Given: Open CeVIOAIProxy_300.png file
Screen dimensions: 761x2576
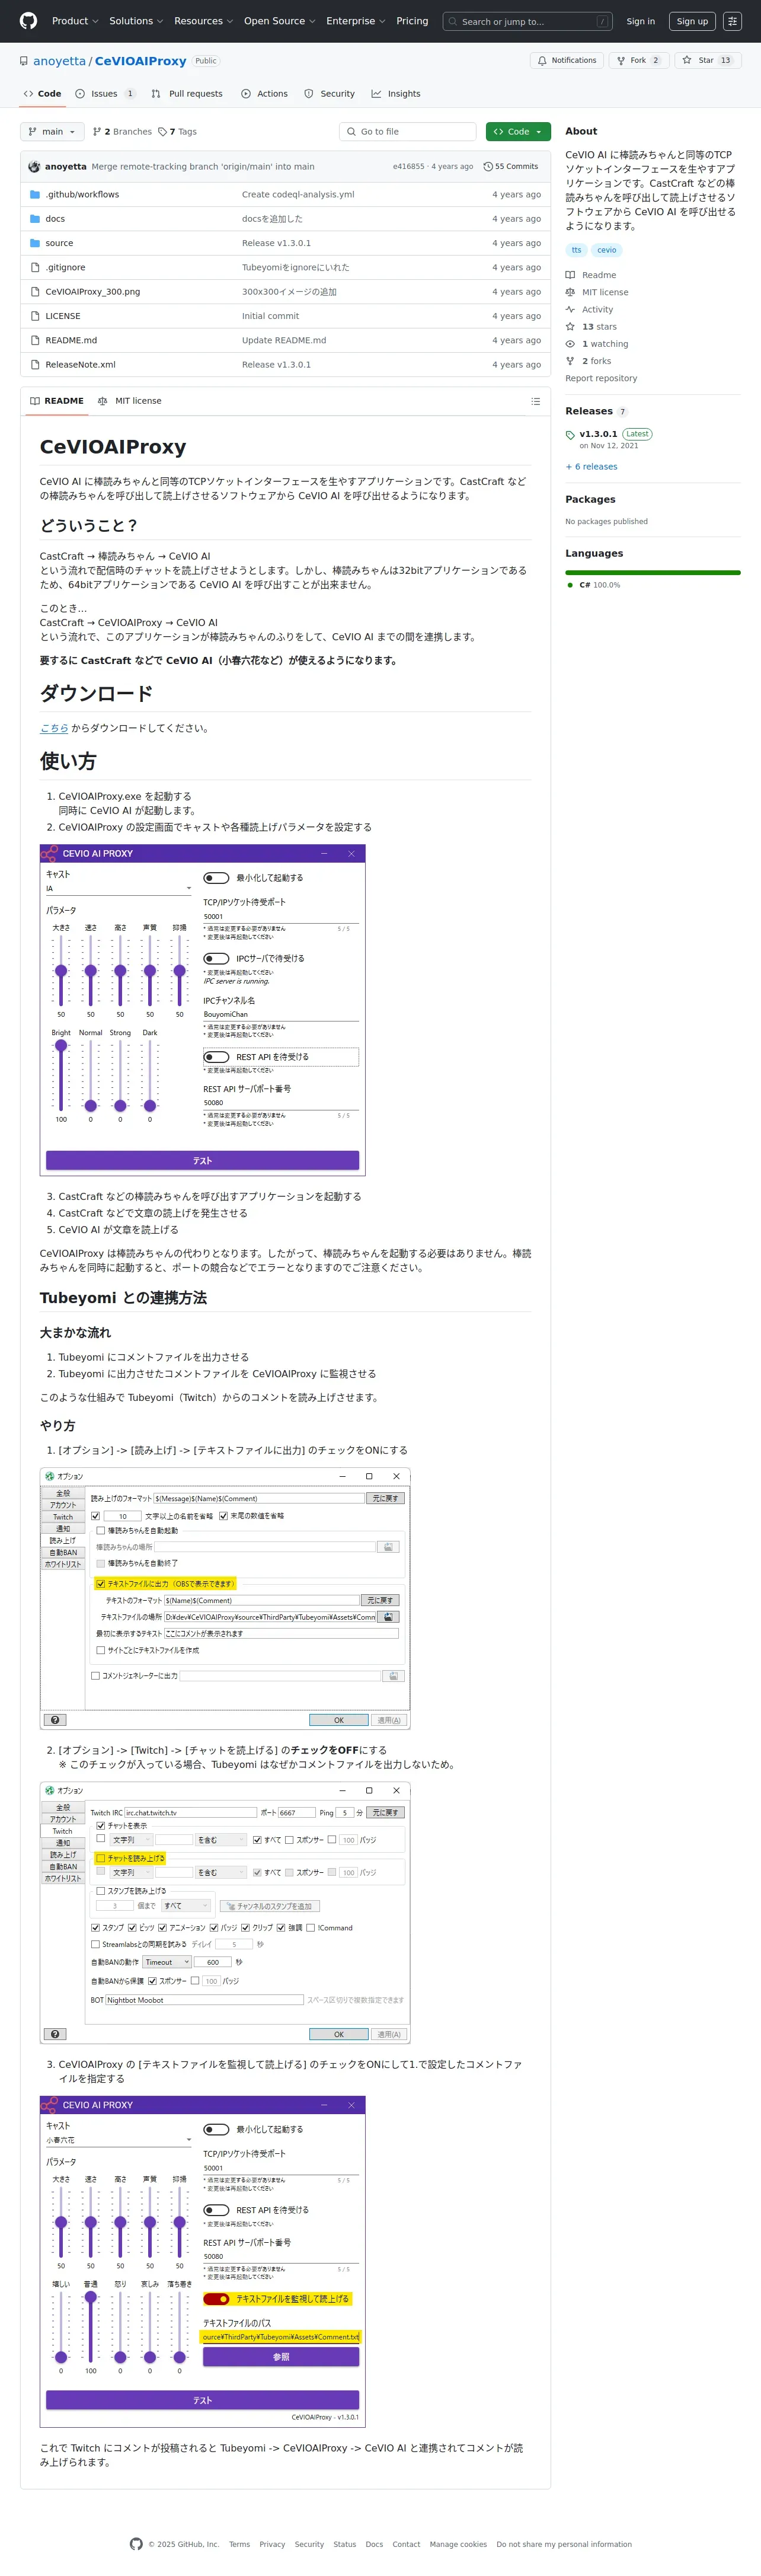Looking at the screenshot, I should (x=92, y=292).
